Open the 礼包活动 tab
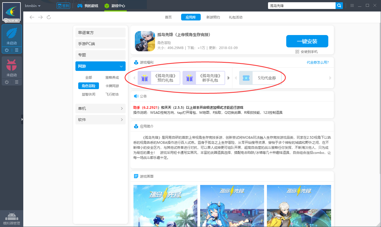Image resolution: width=381 pixels, height=227 pixels. [x=235, y=17]
